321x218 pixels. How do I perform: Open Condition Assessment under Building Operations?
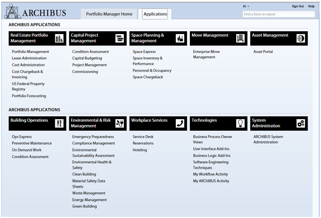coord(30,157)
